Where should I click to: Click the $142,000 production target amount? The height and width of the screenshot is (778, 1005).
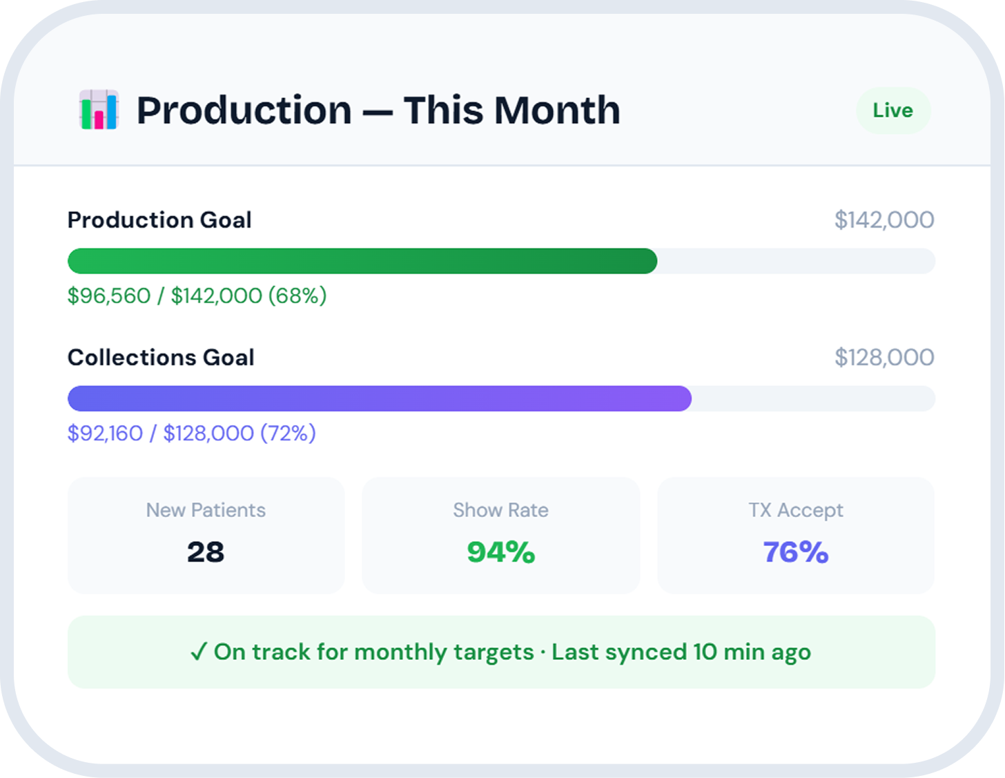coord(884,220)
